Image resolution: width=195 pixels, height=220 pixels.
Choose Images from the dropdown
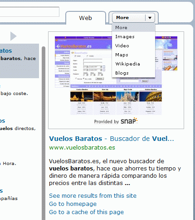point(133,37)
